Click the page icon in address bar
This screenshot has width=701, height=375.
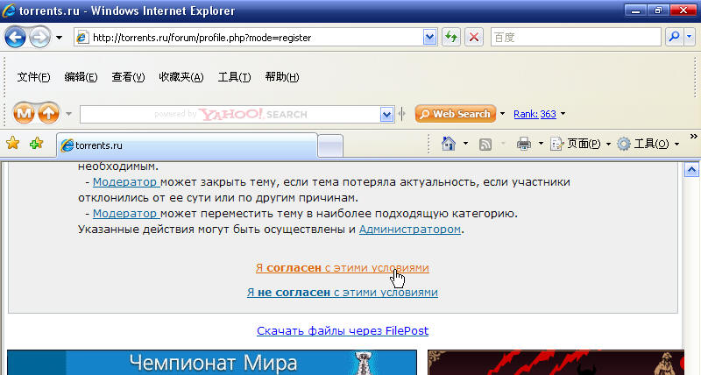click(x=81, y=38)
